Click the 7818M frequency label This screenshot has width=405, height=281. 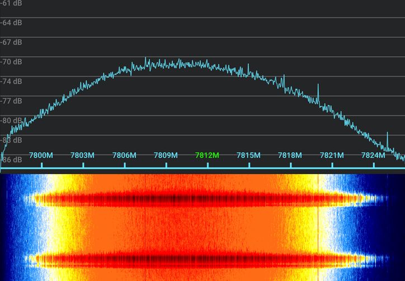(x=290, y=155)
